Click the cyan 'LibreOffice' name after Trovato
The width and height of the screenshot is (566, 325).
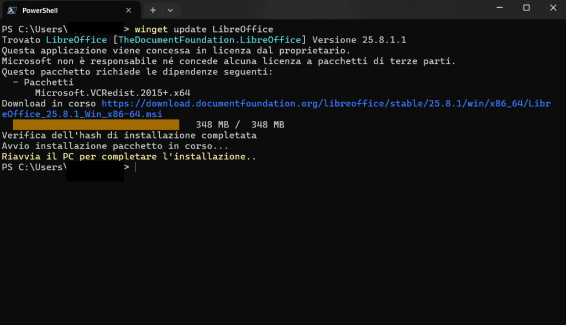coord(76,40)
